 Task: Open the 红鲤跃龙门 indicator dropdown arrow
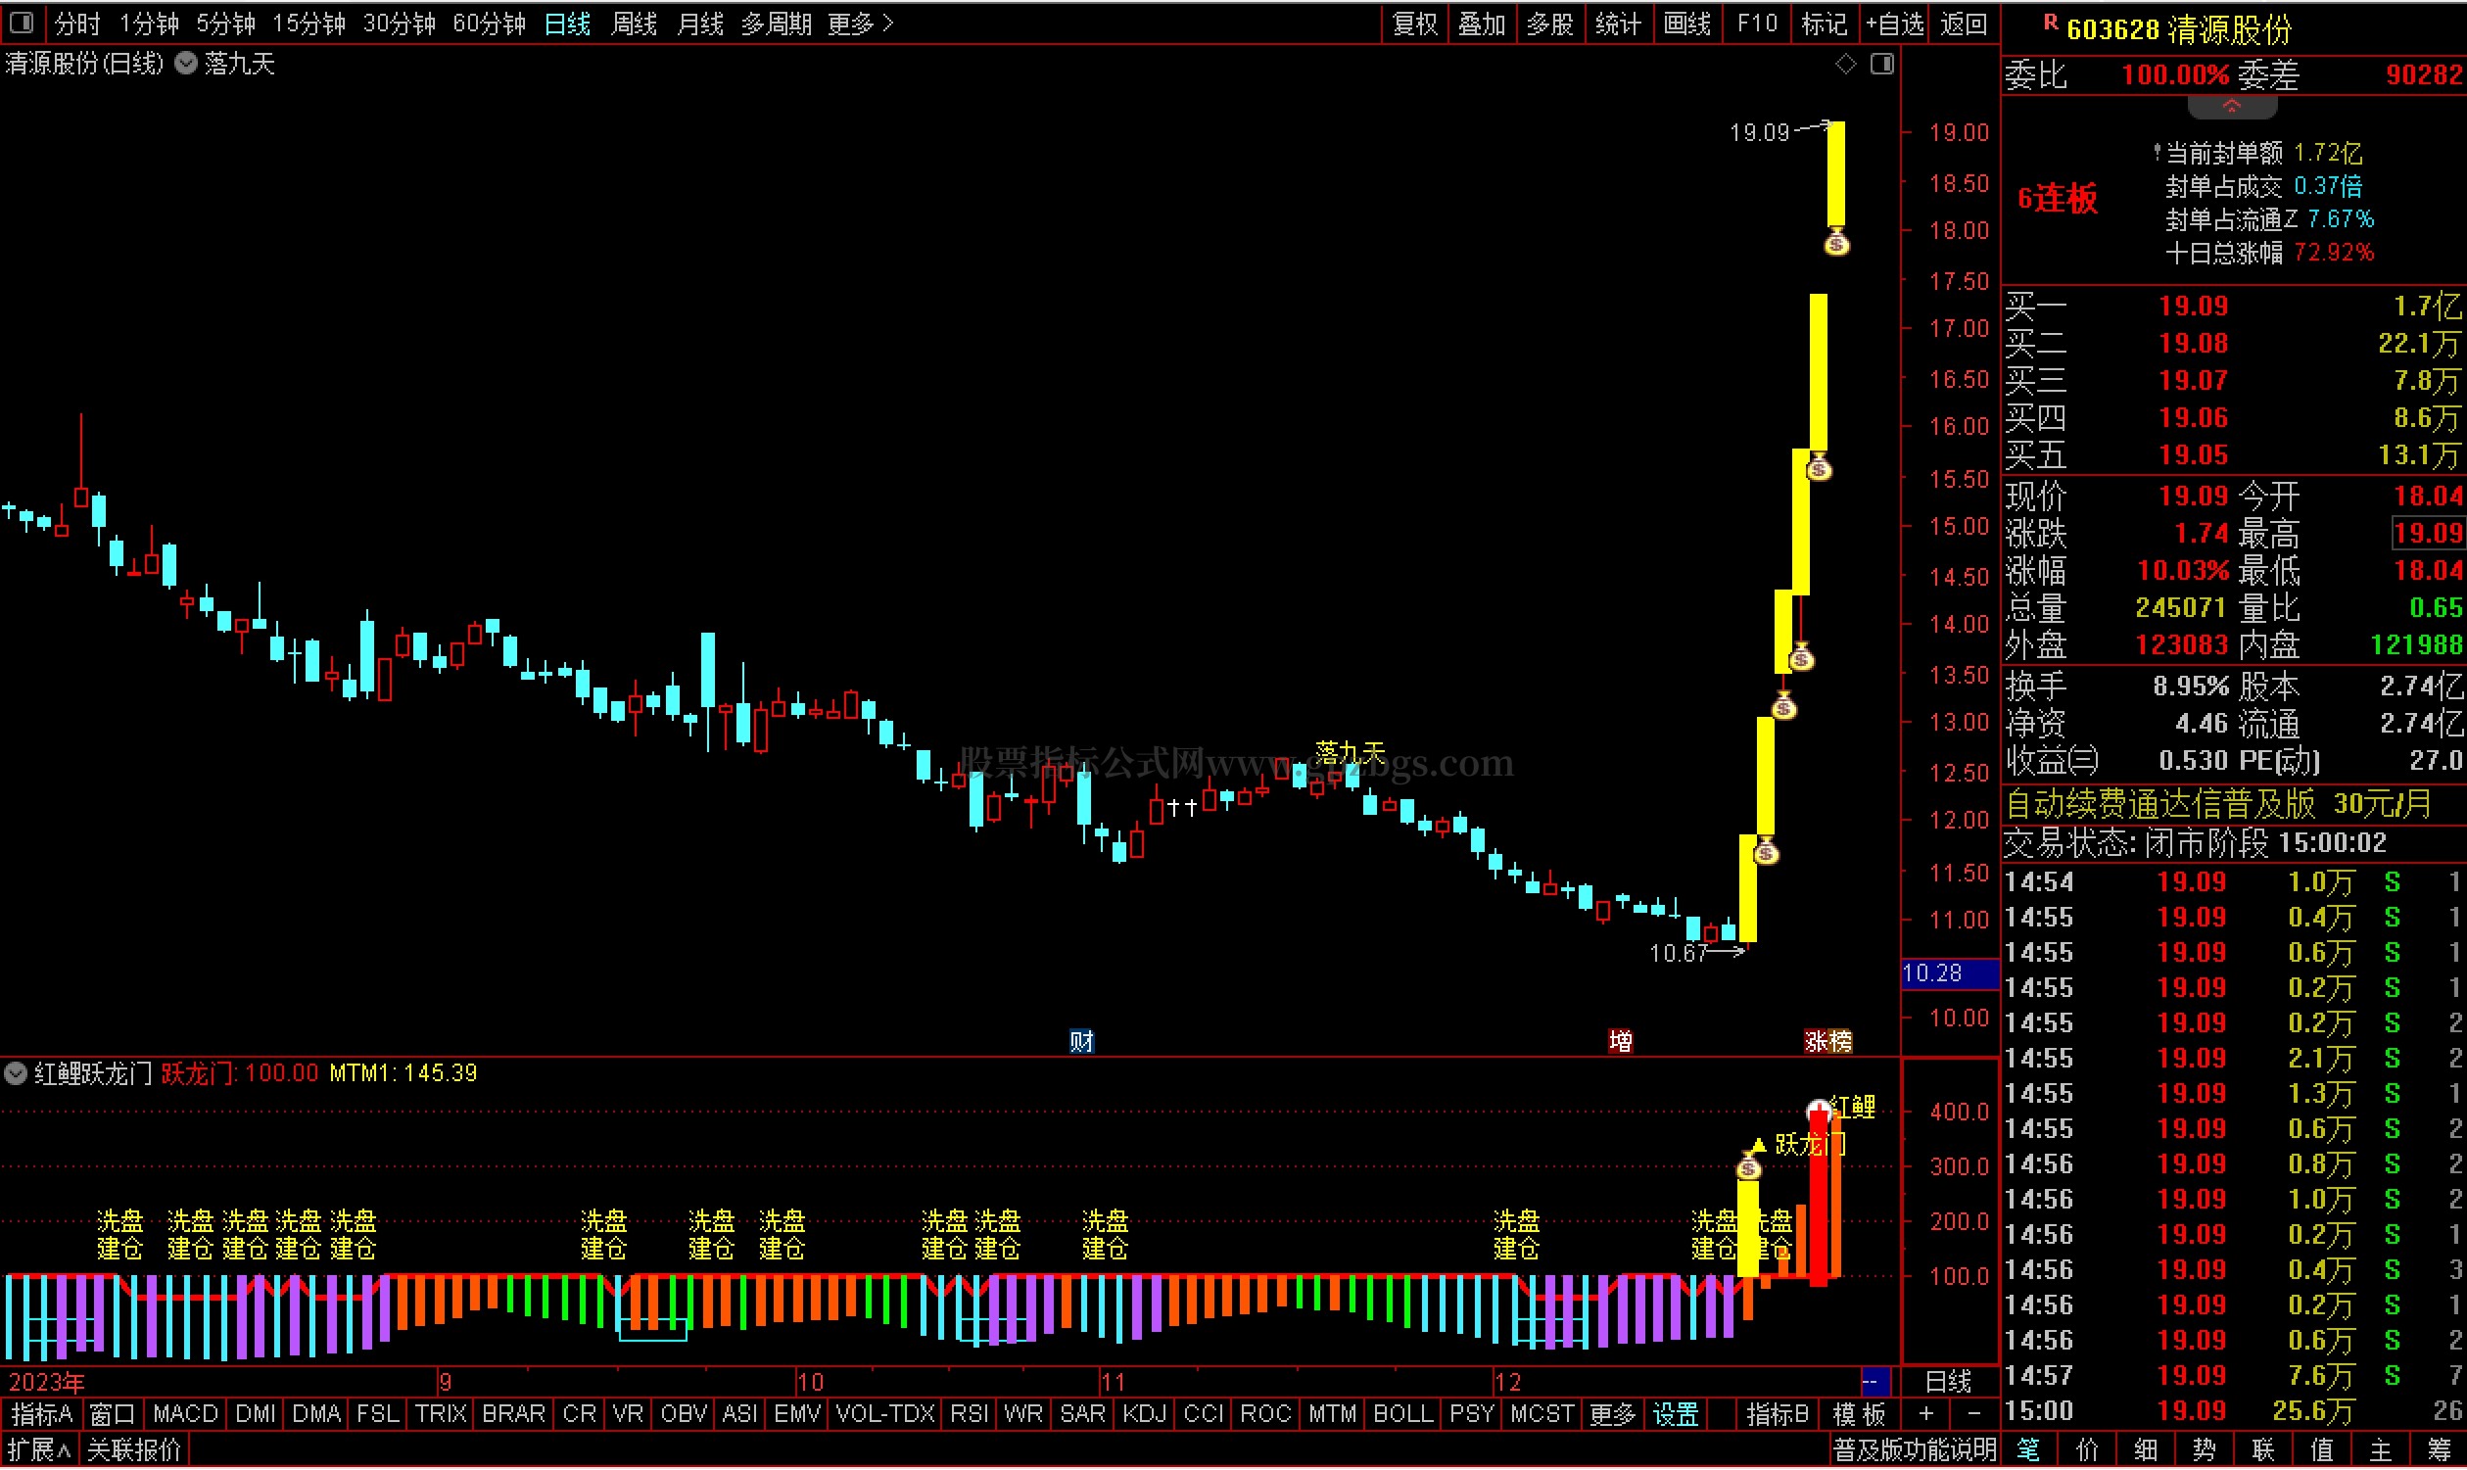(16, 1073)
